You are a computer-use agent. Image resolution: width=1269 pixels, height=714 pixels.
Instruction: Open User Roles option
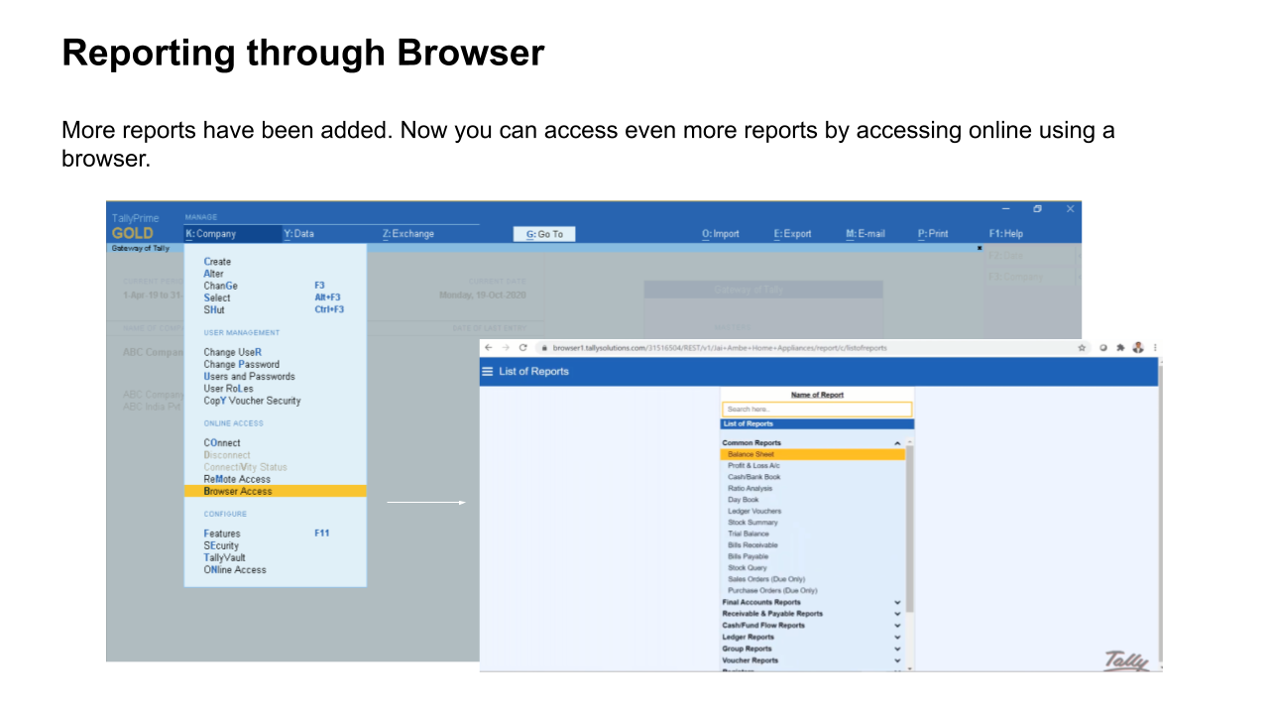(229, 389)
